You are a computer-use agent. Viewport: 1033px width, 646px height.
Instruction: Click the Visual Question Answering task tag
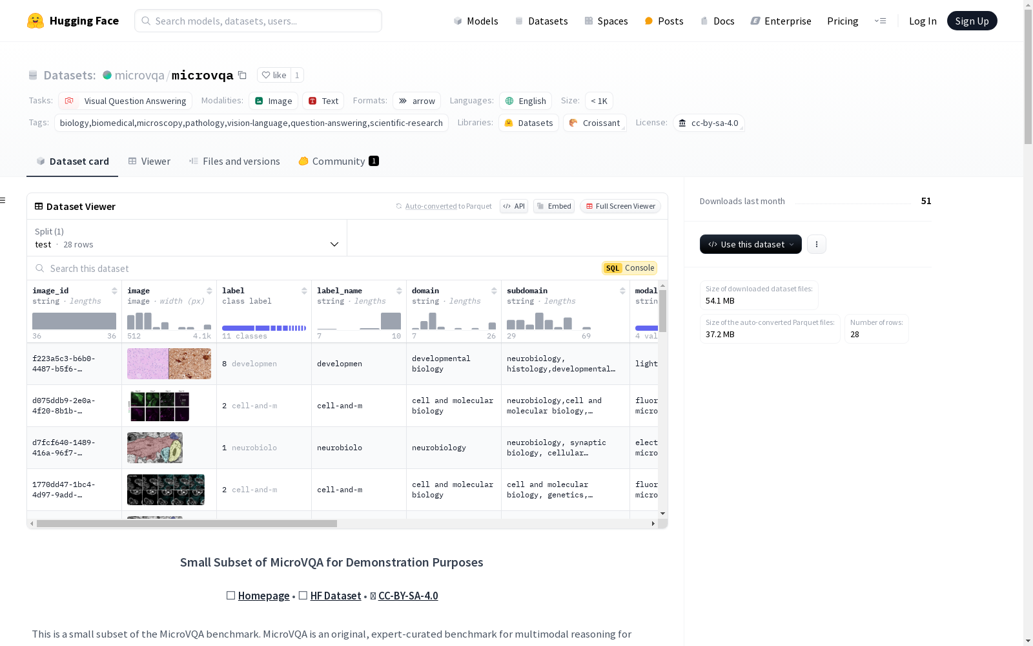tap(125, 101)
